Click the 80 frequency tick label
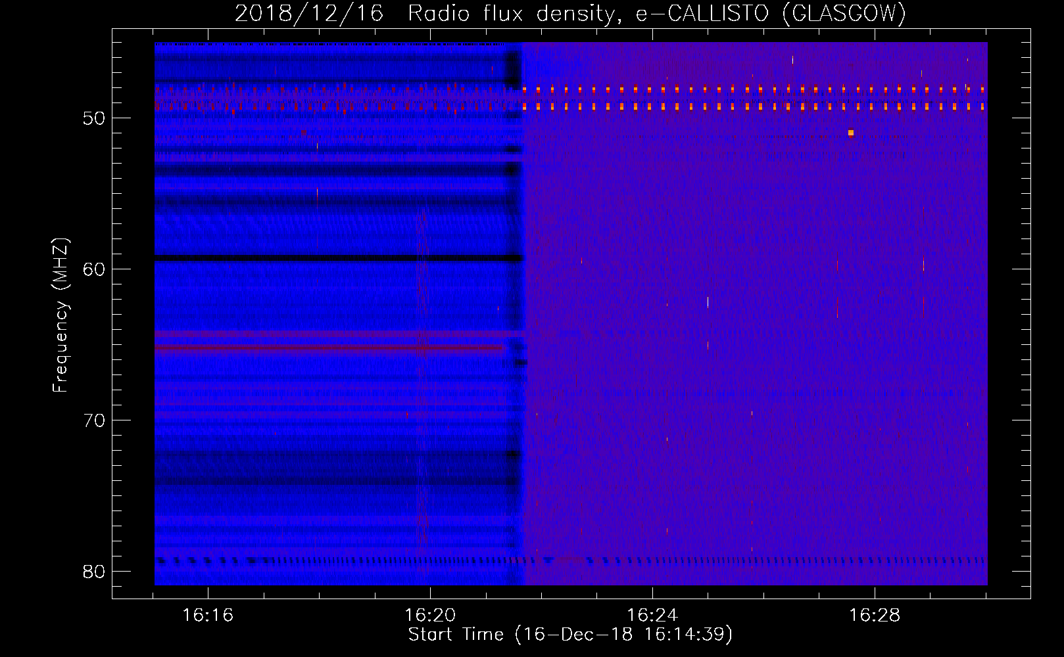1064x657 pixels. click(95, 572)
